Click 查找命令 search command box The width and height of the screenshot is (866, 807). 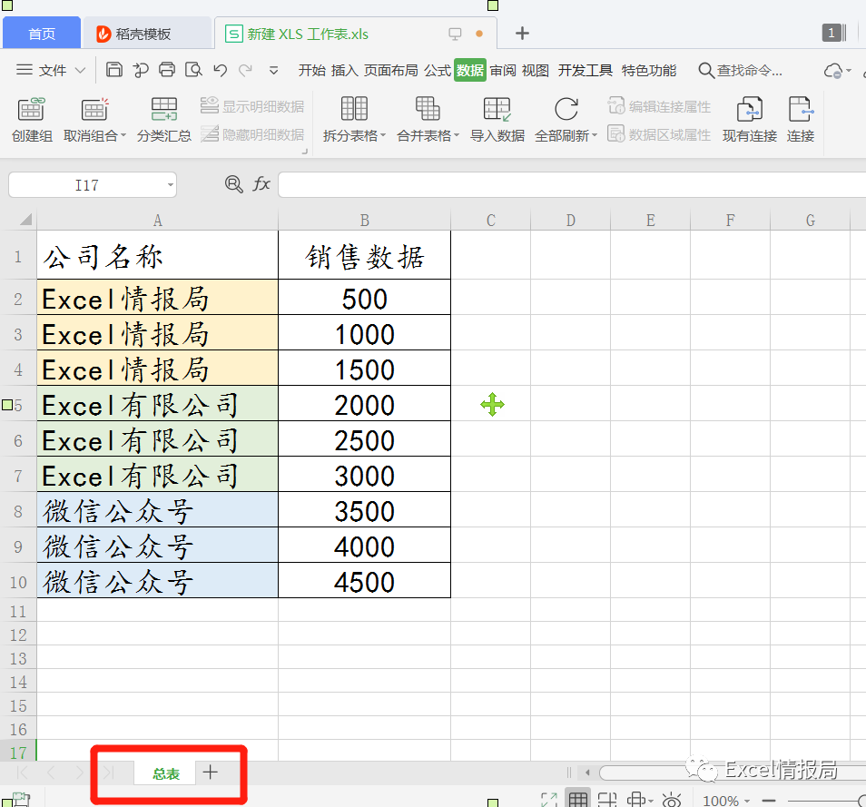coord(740,71)
